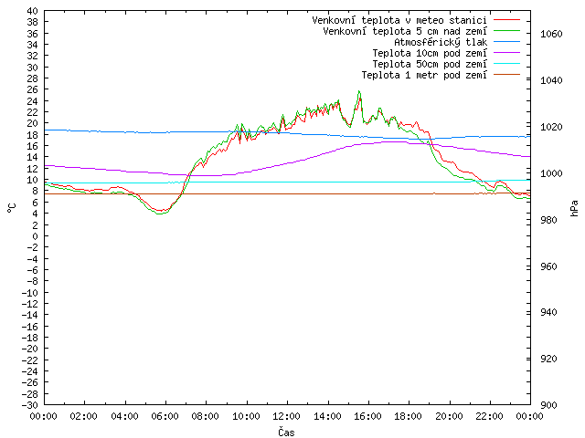This screenshot has height=438, width=585.
Task: Click the 1000 hPa axis label
Action: (551, 173)
